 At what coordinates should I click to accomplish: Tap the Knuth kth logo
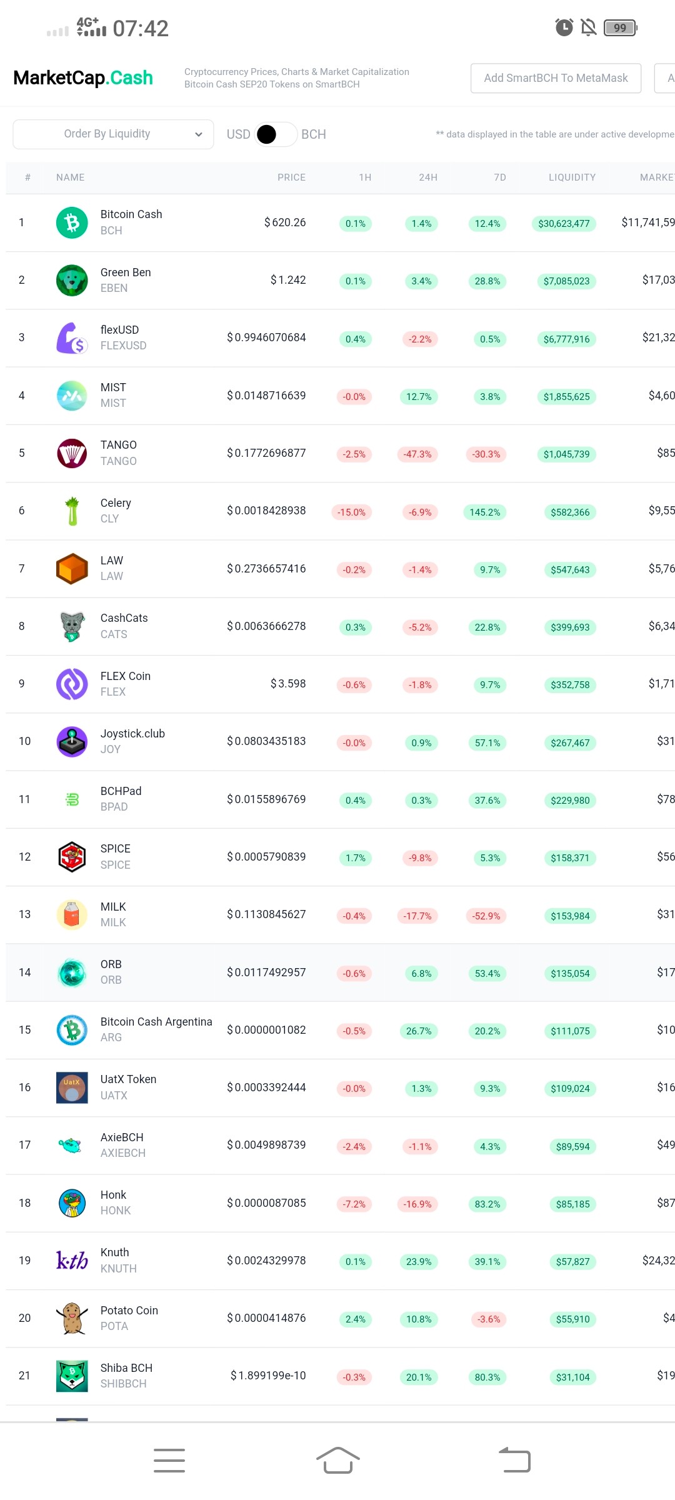click(72, 1261)
